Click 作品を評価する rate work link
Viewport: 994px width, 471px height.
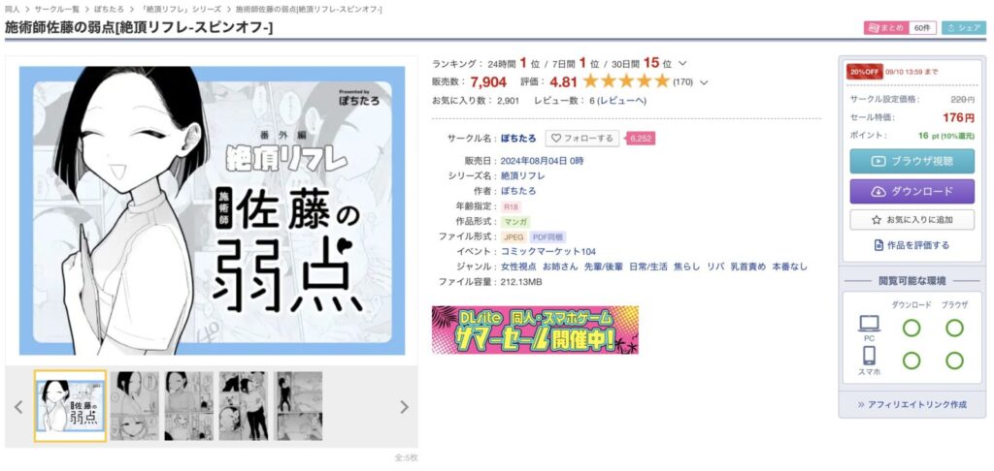coord(911,245)
